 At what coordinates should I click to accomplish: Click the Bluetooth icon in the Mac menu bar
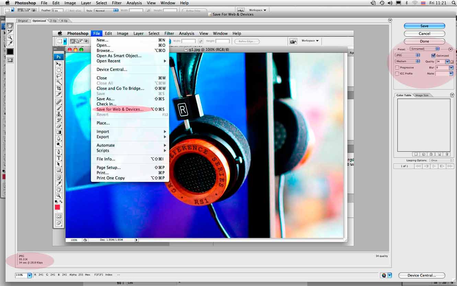(x=407, y=3)
